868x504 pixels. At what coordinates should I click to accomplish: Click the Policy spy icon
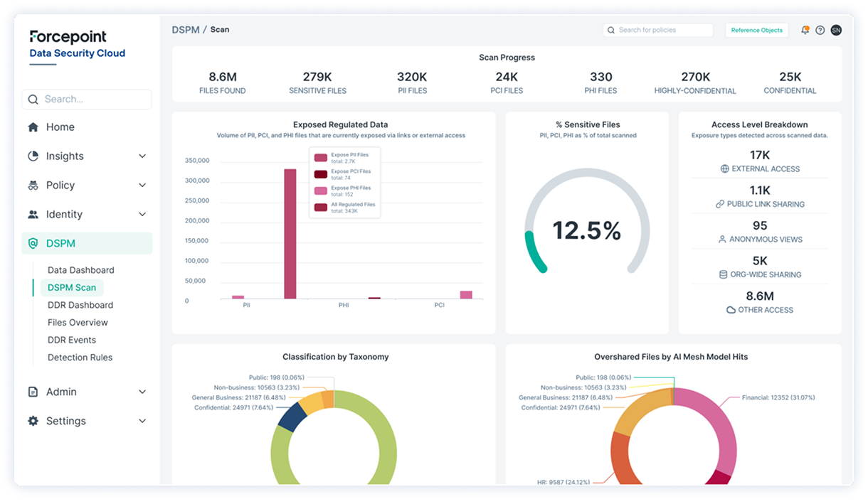(x=33, y=186)
